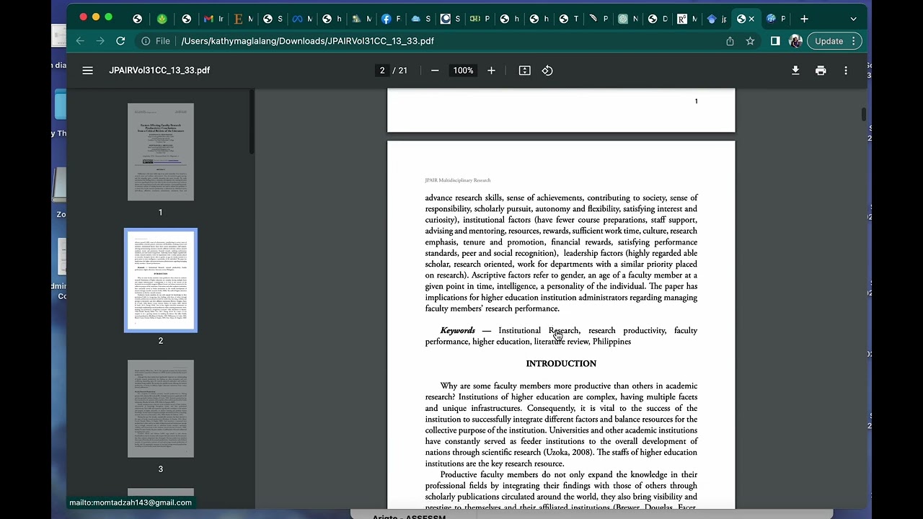
Task: Bookmark this page with the star
Action: tap(750, 41)
